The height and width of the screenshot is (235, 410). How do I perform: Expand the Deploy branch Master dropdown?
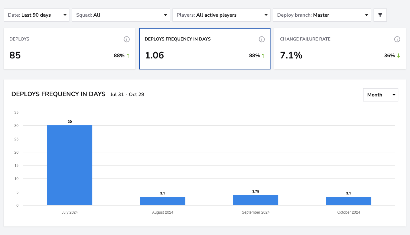coord(322,15)
